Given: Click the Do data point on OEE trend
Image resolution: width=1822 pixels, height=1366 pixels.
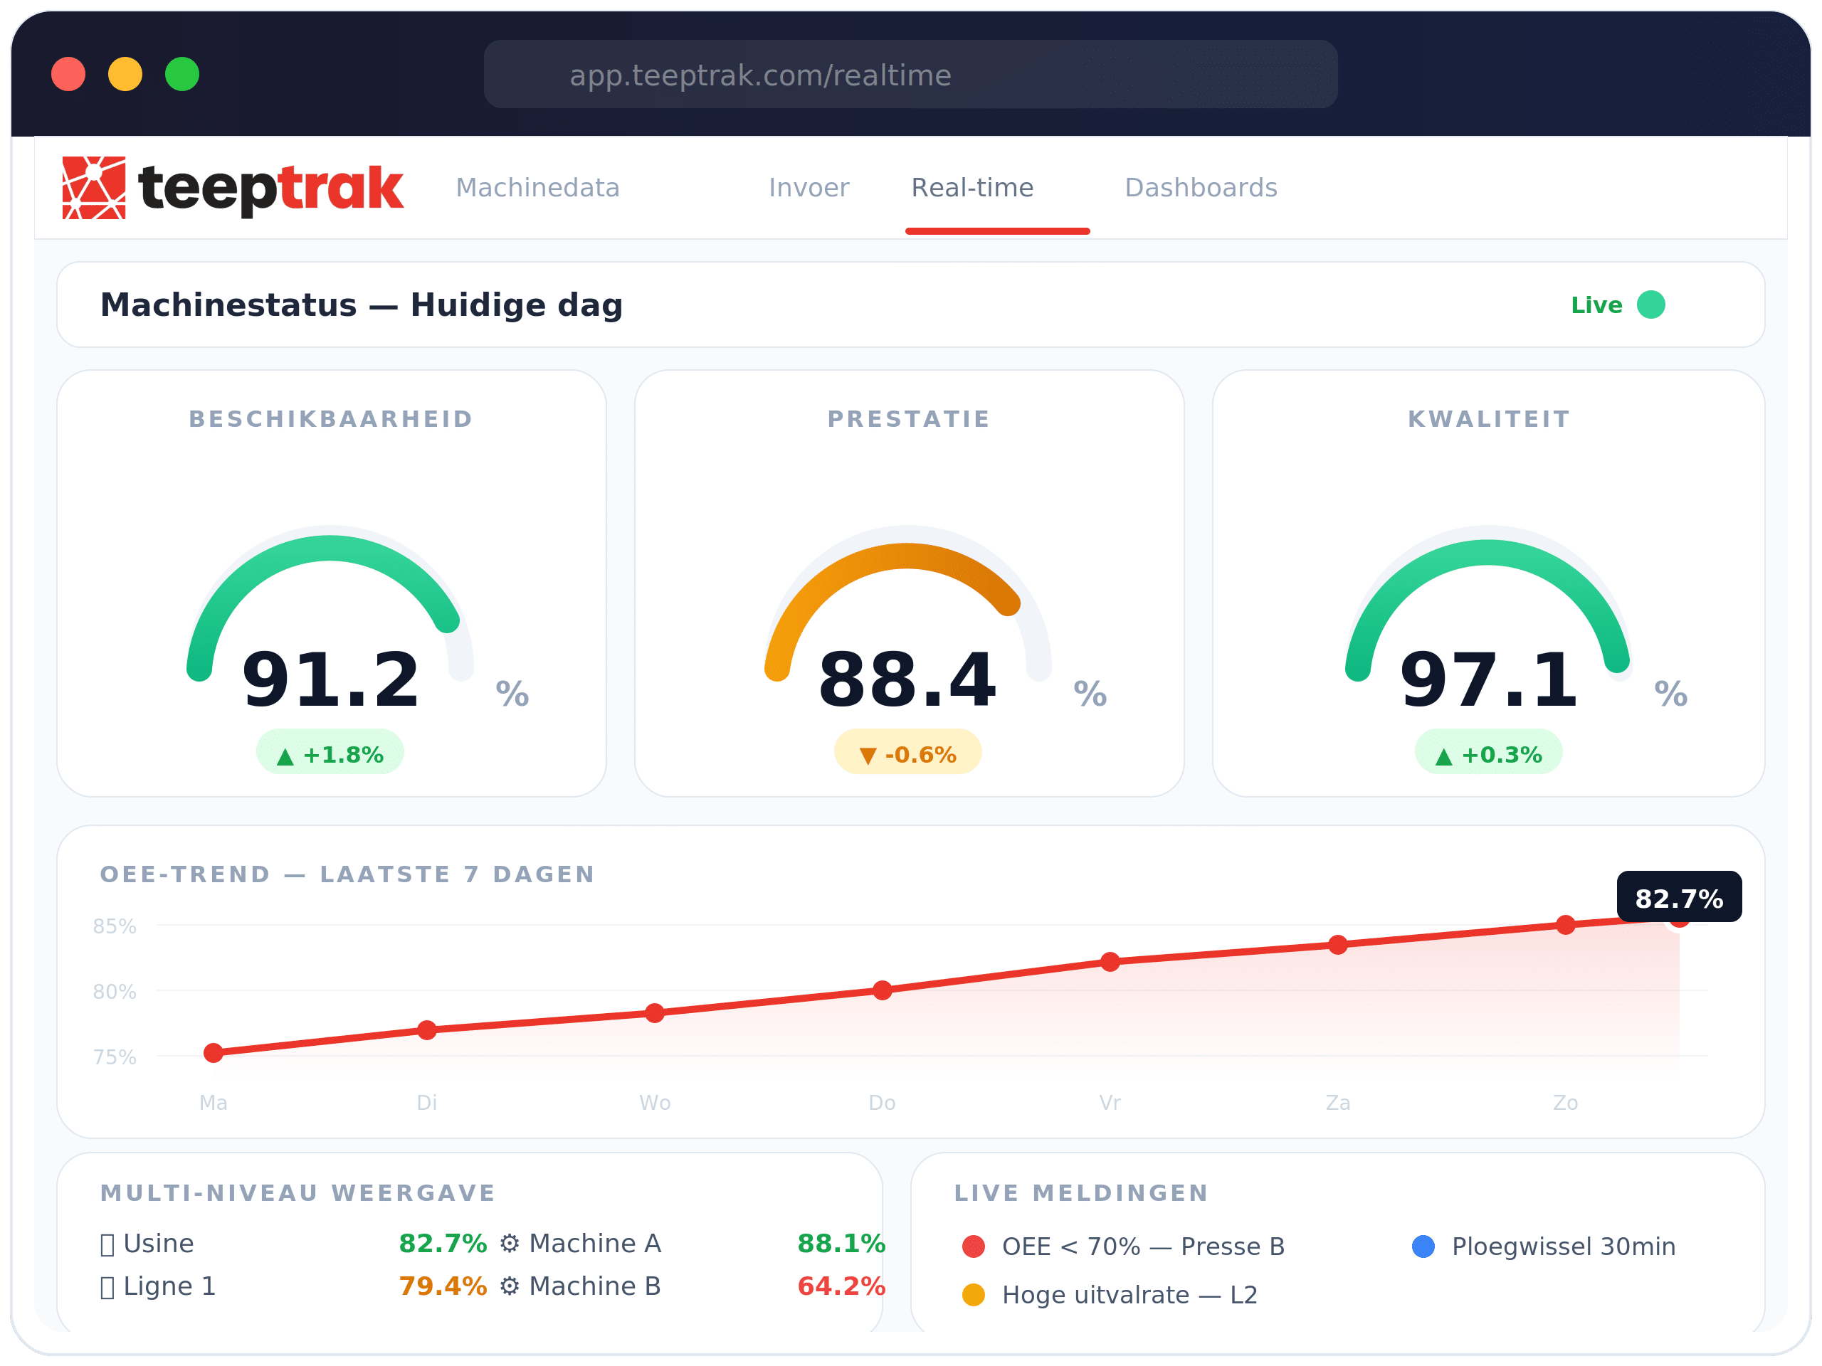Looking at the screenshot, I should (881, 990).
